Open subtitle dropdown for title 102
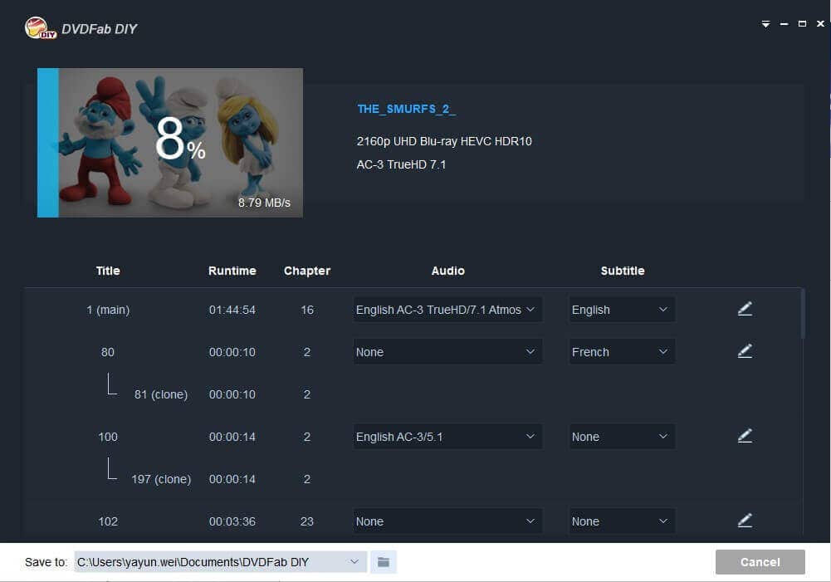 pyautogui.click(x=622, y=521)
